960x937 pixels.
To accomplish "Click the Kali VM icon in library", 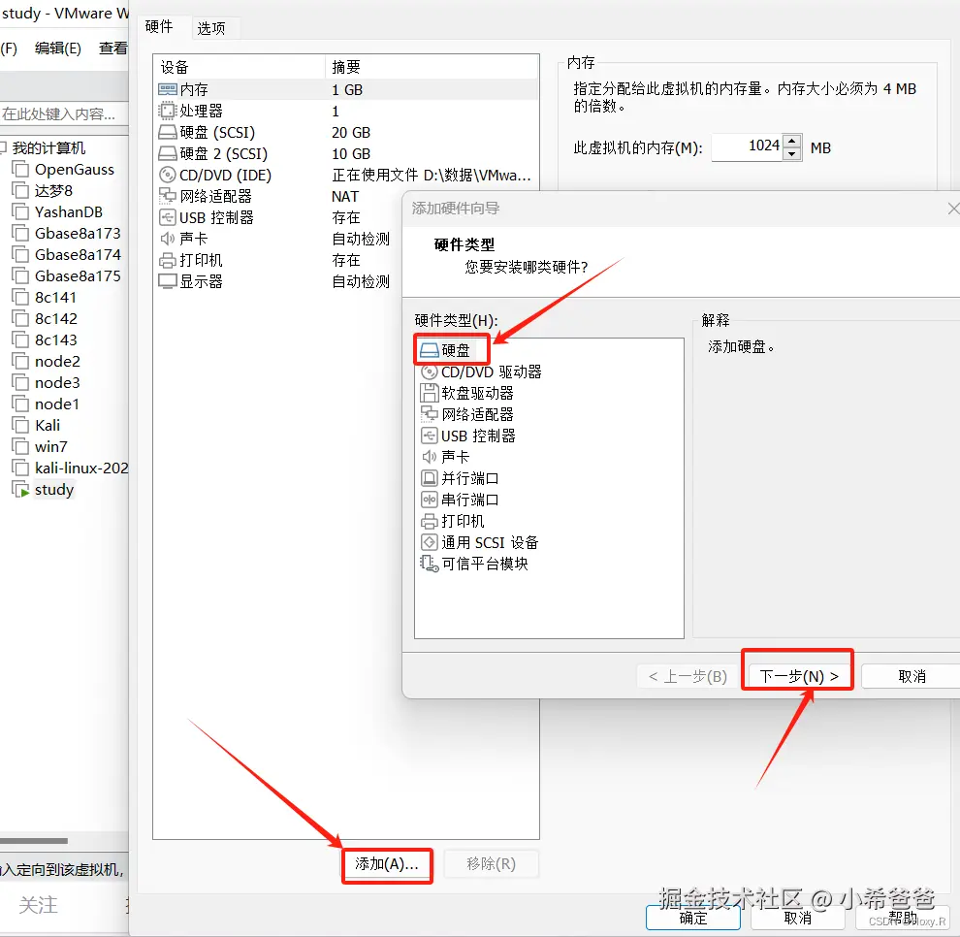I will 20,426.
